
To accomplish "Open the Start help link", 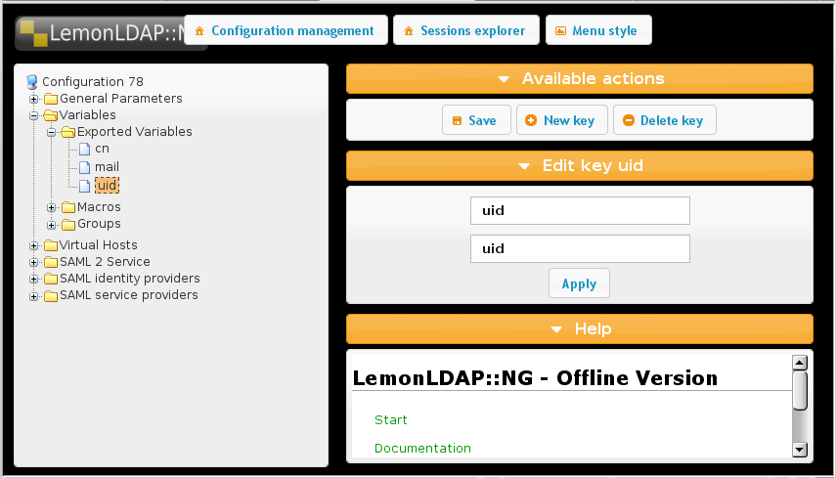I will click(x=391, y=420).
